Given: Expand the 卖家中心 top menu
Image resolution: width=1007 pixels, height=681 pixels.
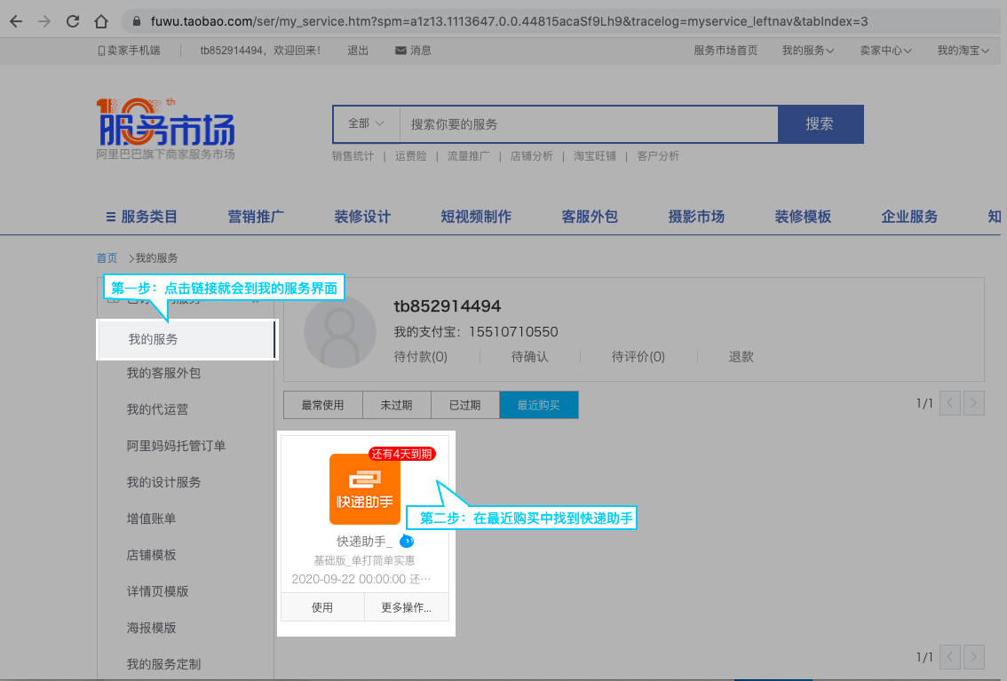Looking at the screenshot, I should point(885,51).
